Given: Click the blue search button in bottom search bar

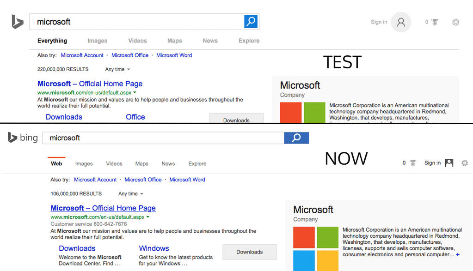Looking at the screenshot, I should pyautogui.click(x=296, y=138).
